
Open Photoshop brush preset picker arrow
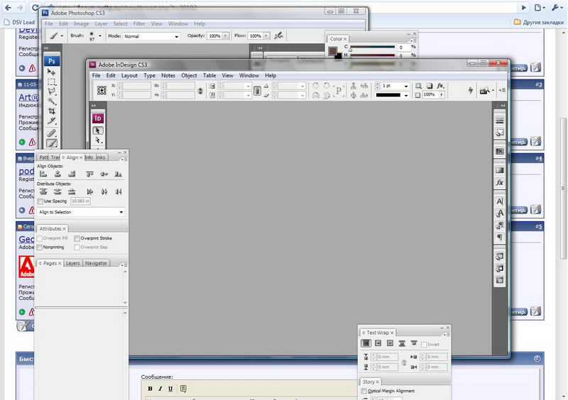click(100, 36)
